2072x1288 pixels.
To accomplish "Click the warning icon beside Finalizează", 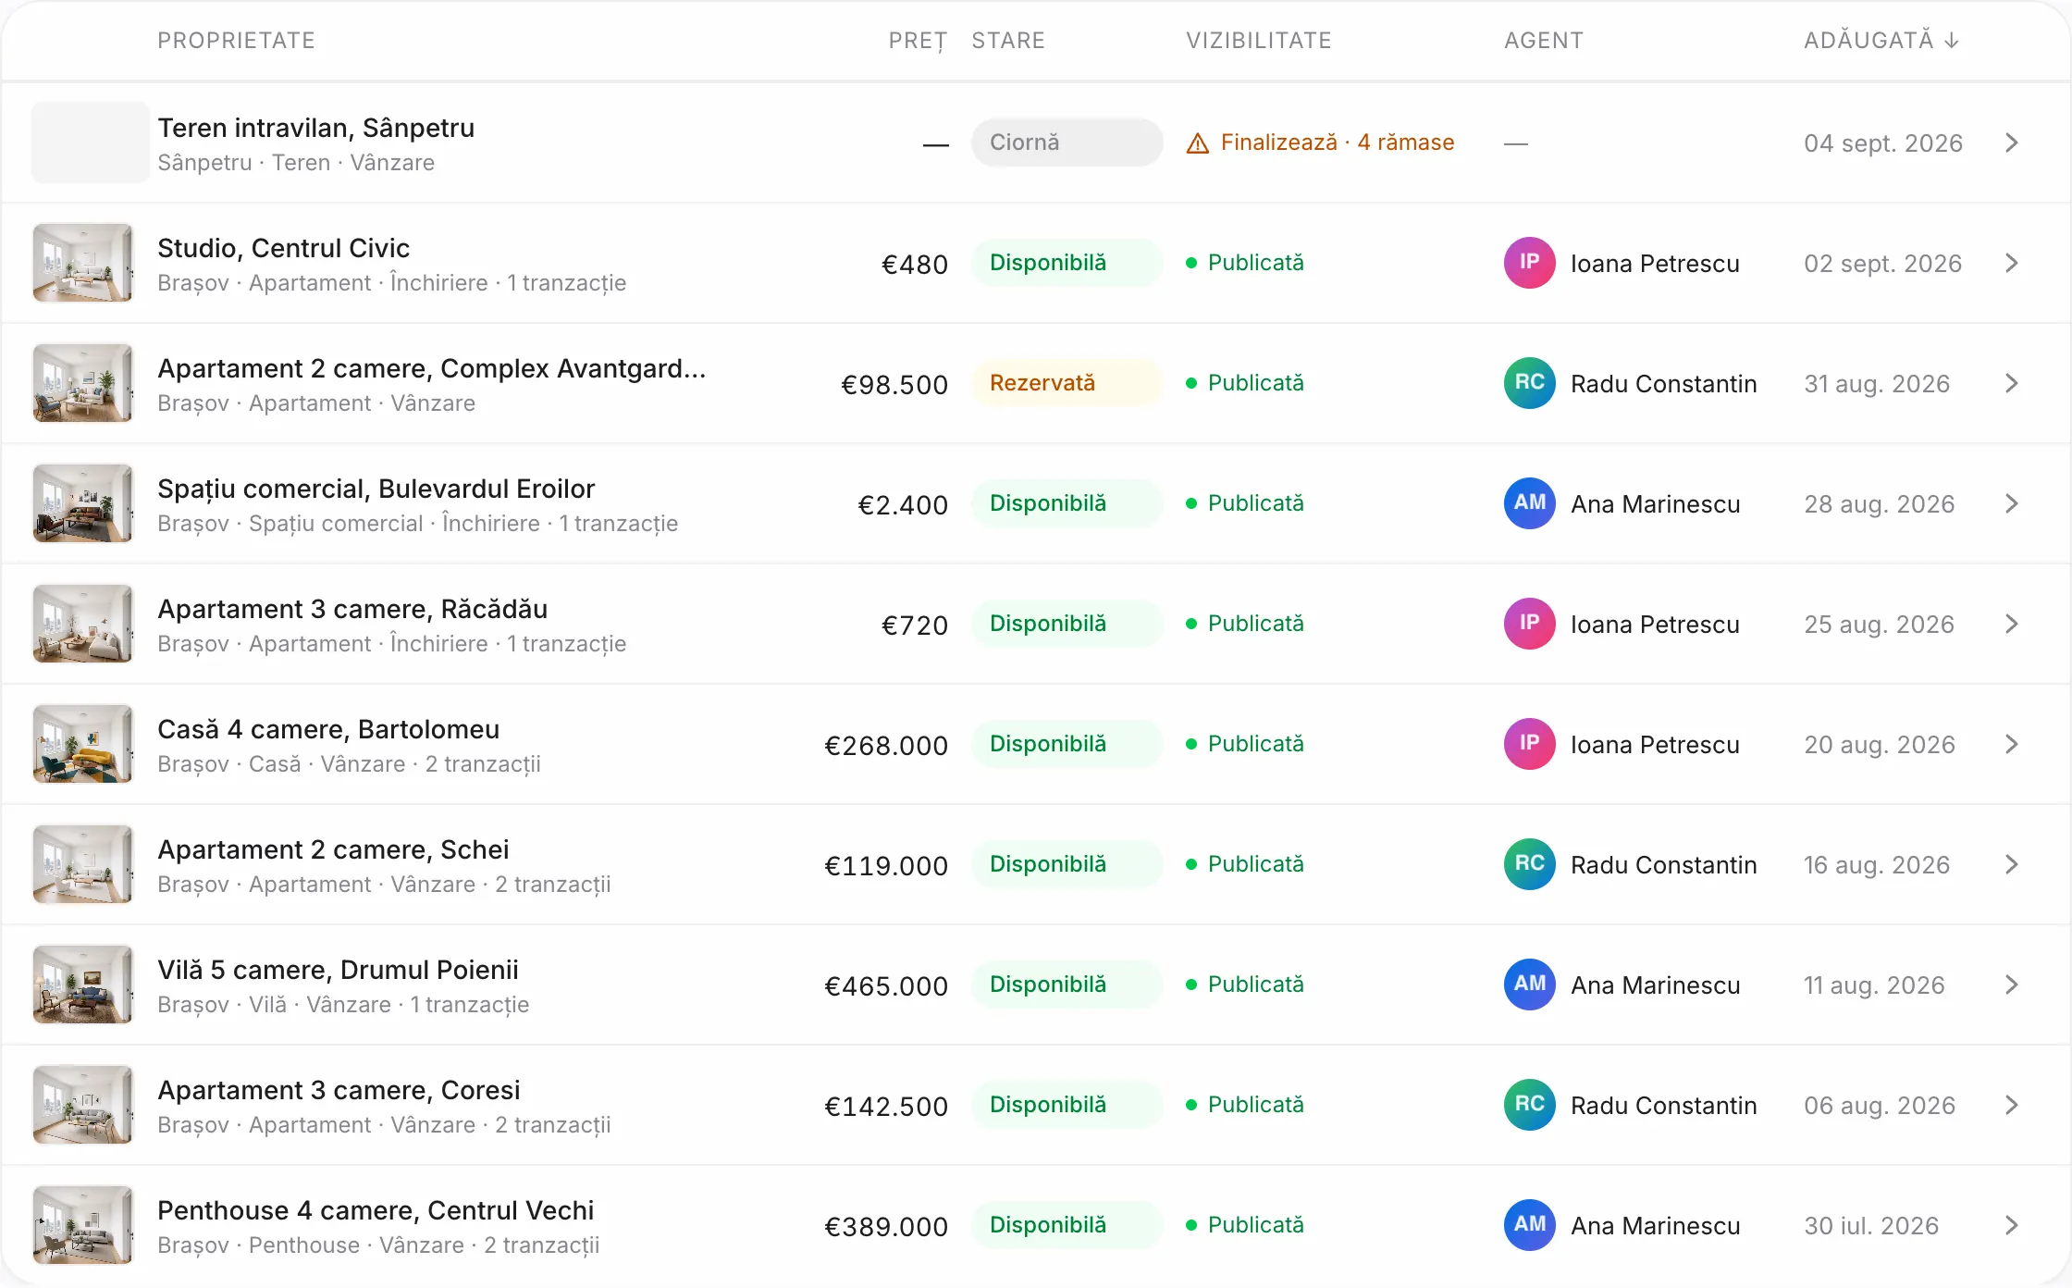I will tap(1198, 143).
